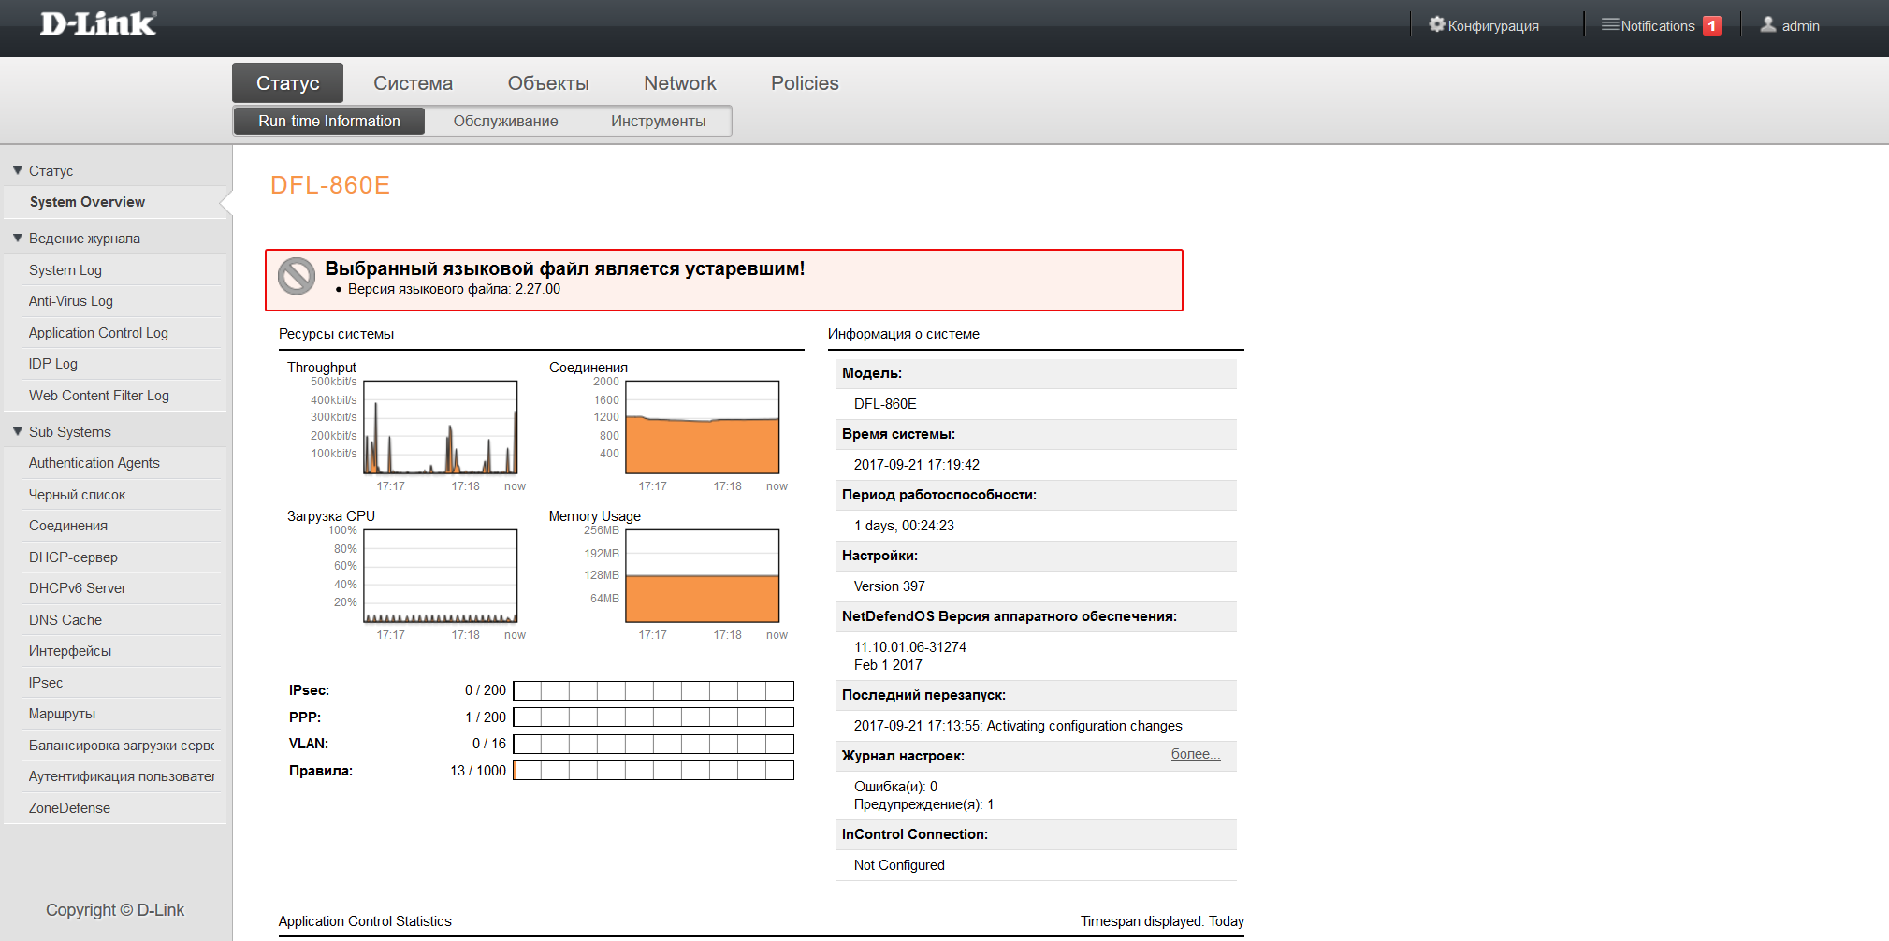Select the Обслуживание sub-tab
Screen dimensions: 1889x941
(505, 121)
